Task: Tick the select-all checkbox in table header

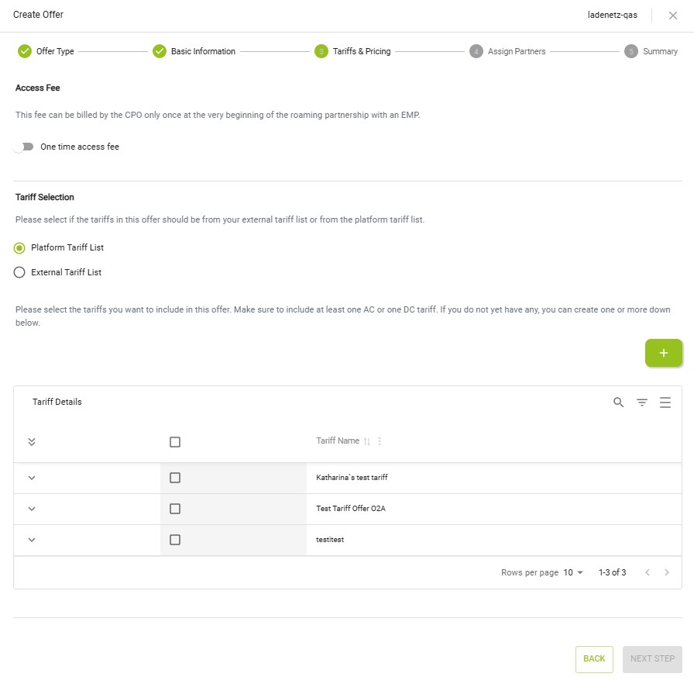Action: pos(175,442)
